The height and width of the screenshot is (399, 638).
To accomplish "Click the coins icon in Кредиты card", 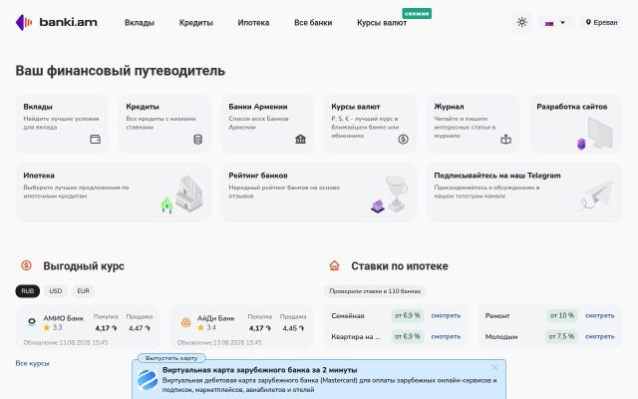I will pos(197,140).
